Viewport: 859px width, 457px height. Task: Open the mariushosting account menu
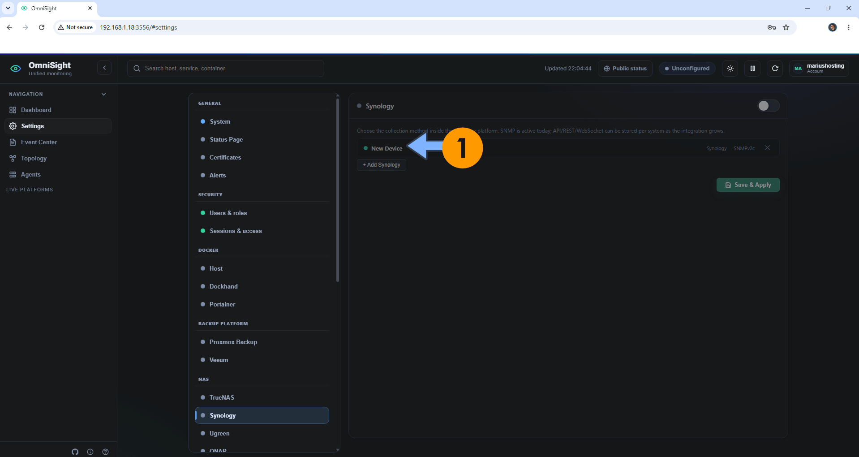point(819,69)
